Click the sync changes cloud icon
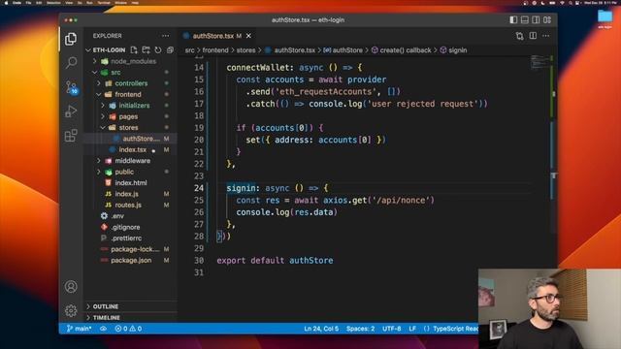This screenshot has height=349, width=621. [x=103, y=329]
